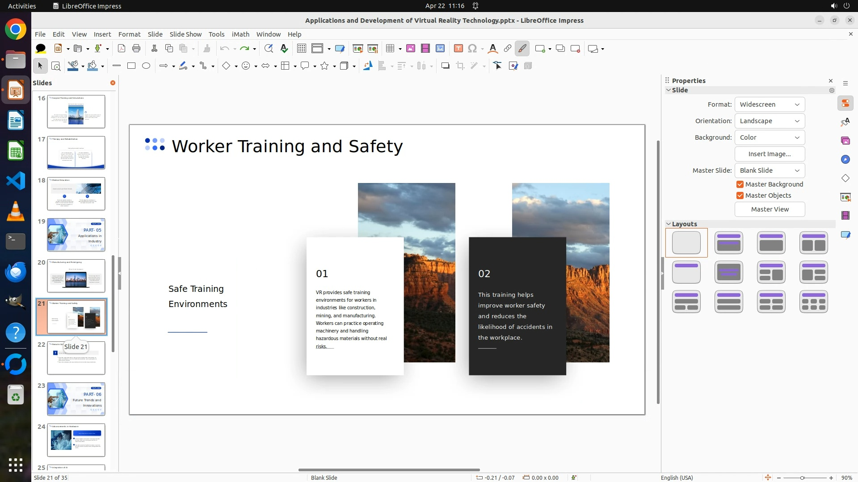
Task: Open the Format dropdown showing Widescreen
Action: [770, 104]
